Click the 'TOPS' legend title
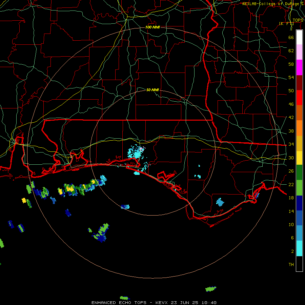 298,20
